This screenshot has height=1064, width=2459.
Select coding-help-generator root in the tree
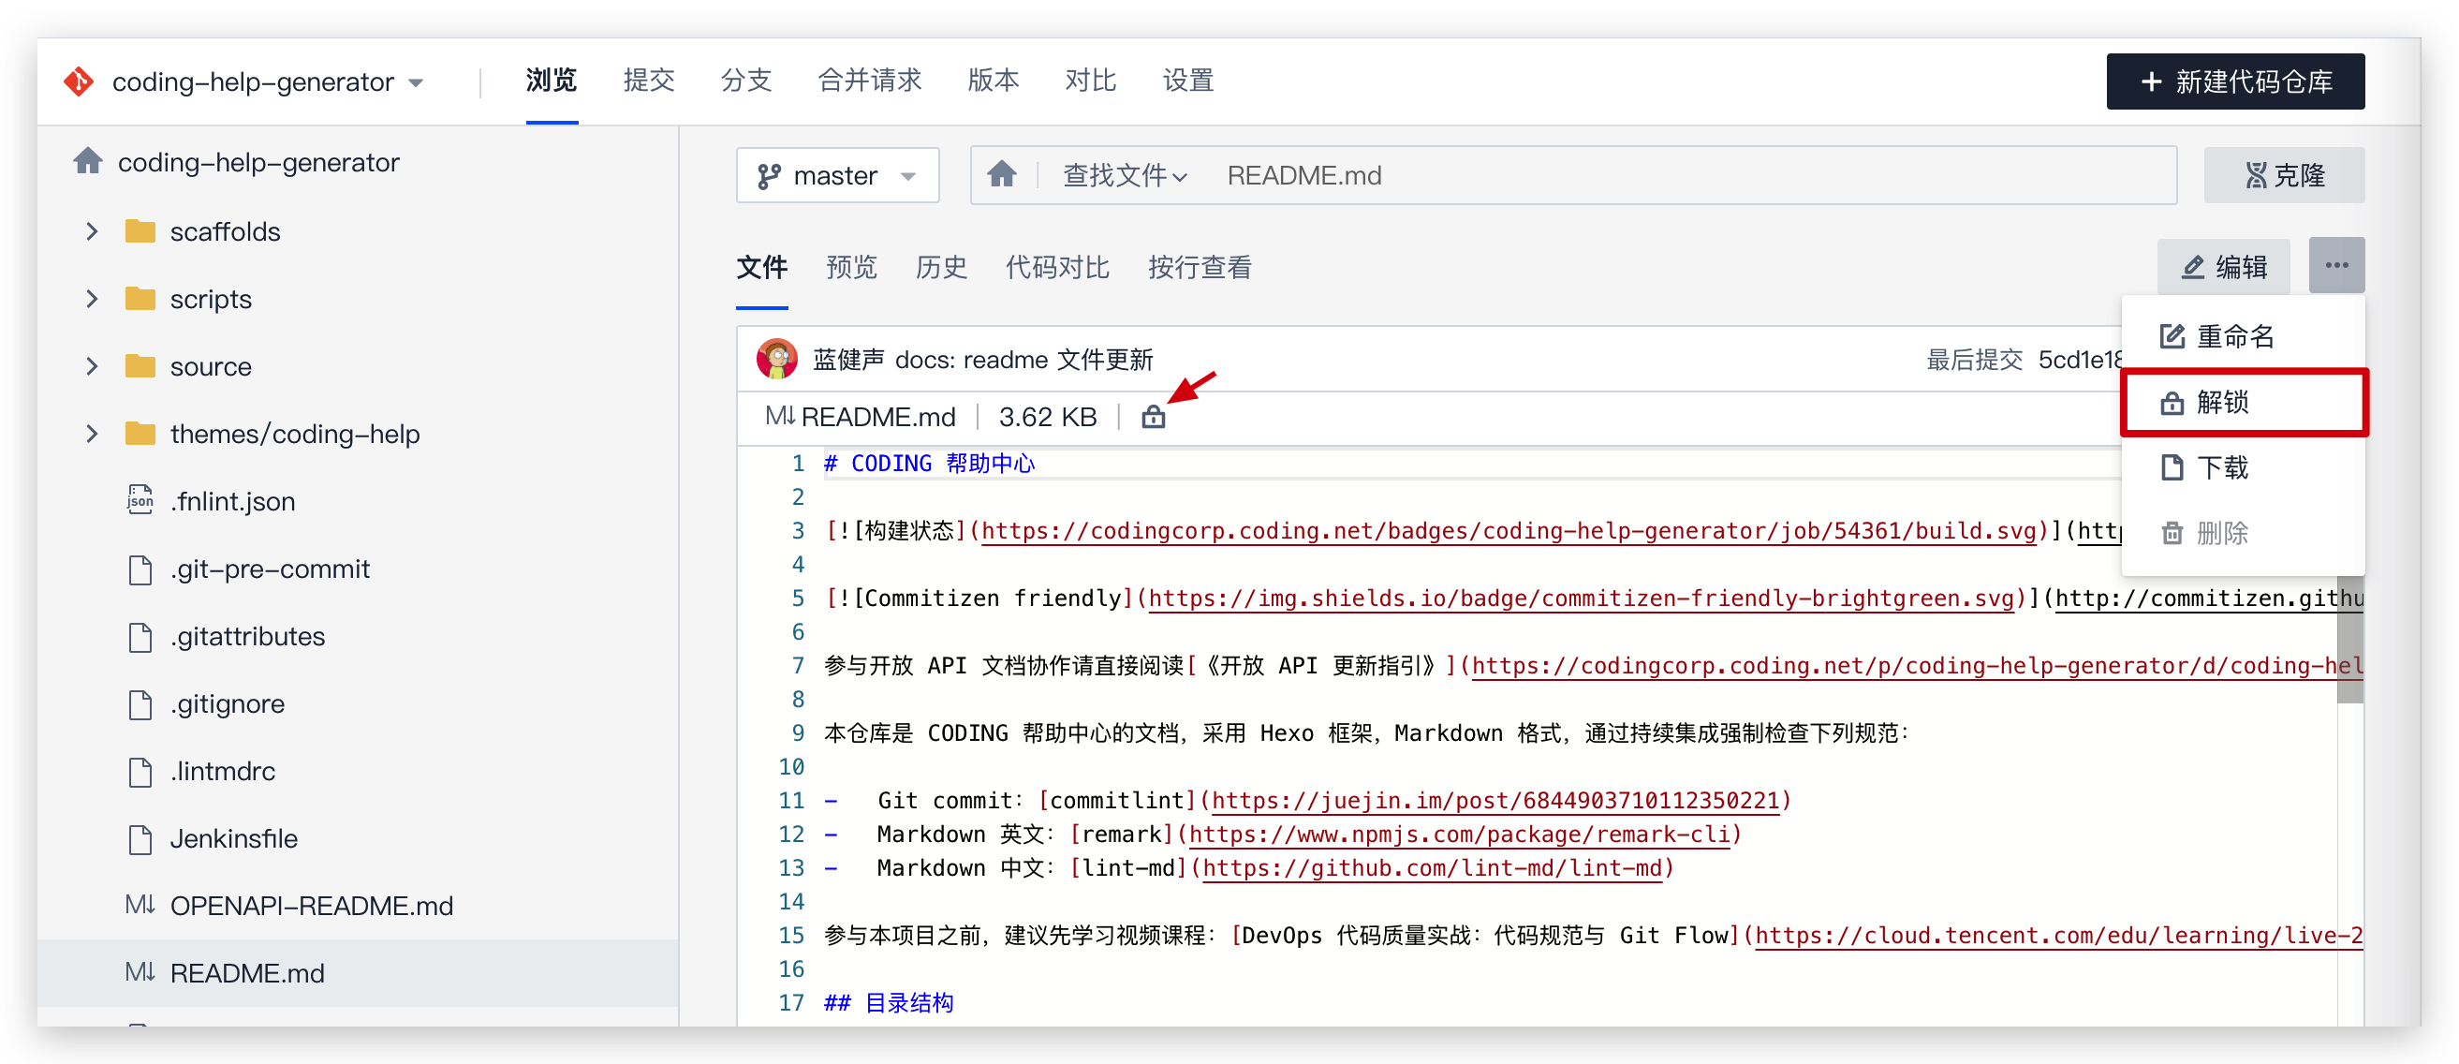point(258,162)
